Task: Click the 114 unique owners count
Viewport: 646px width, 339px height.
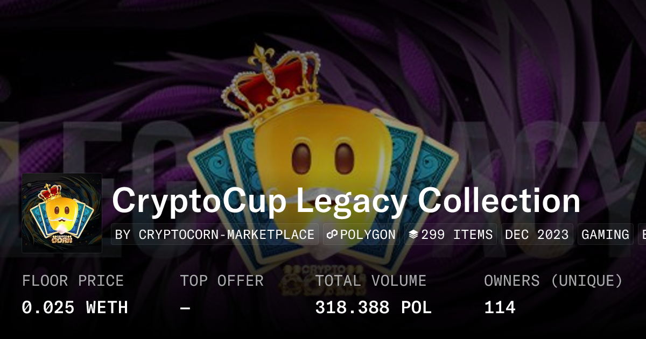Action: [500, 308]
